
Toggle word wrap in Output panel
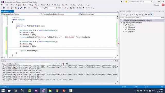pos(67,64)
